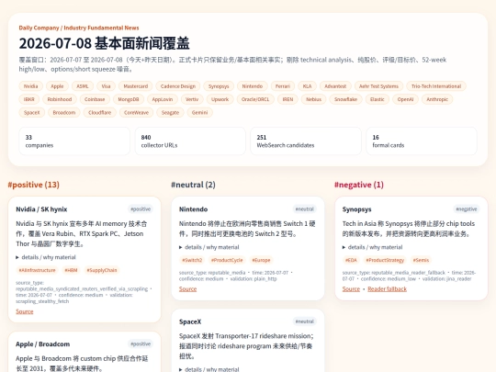Click the '#positive (13)' section heading

[x=34, y=185]
